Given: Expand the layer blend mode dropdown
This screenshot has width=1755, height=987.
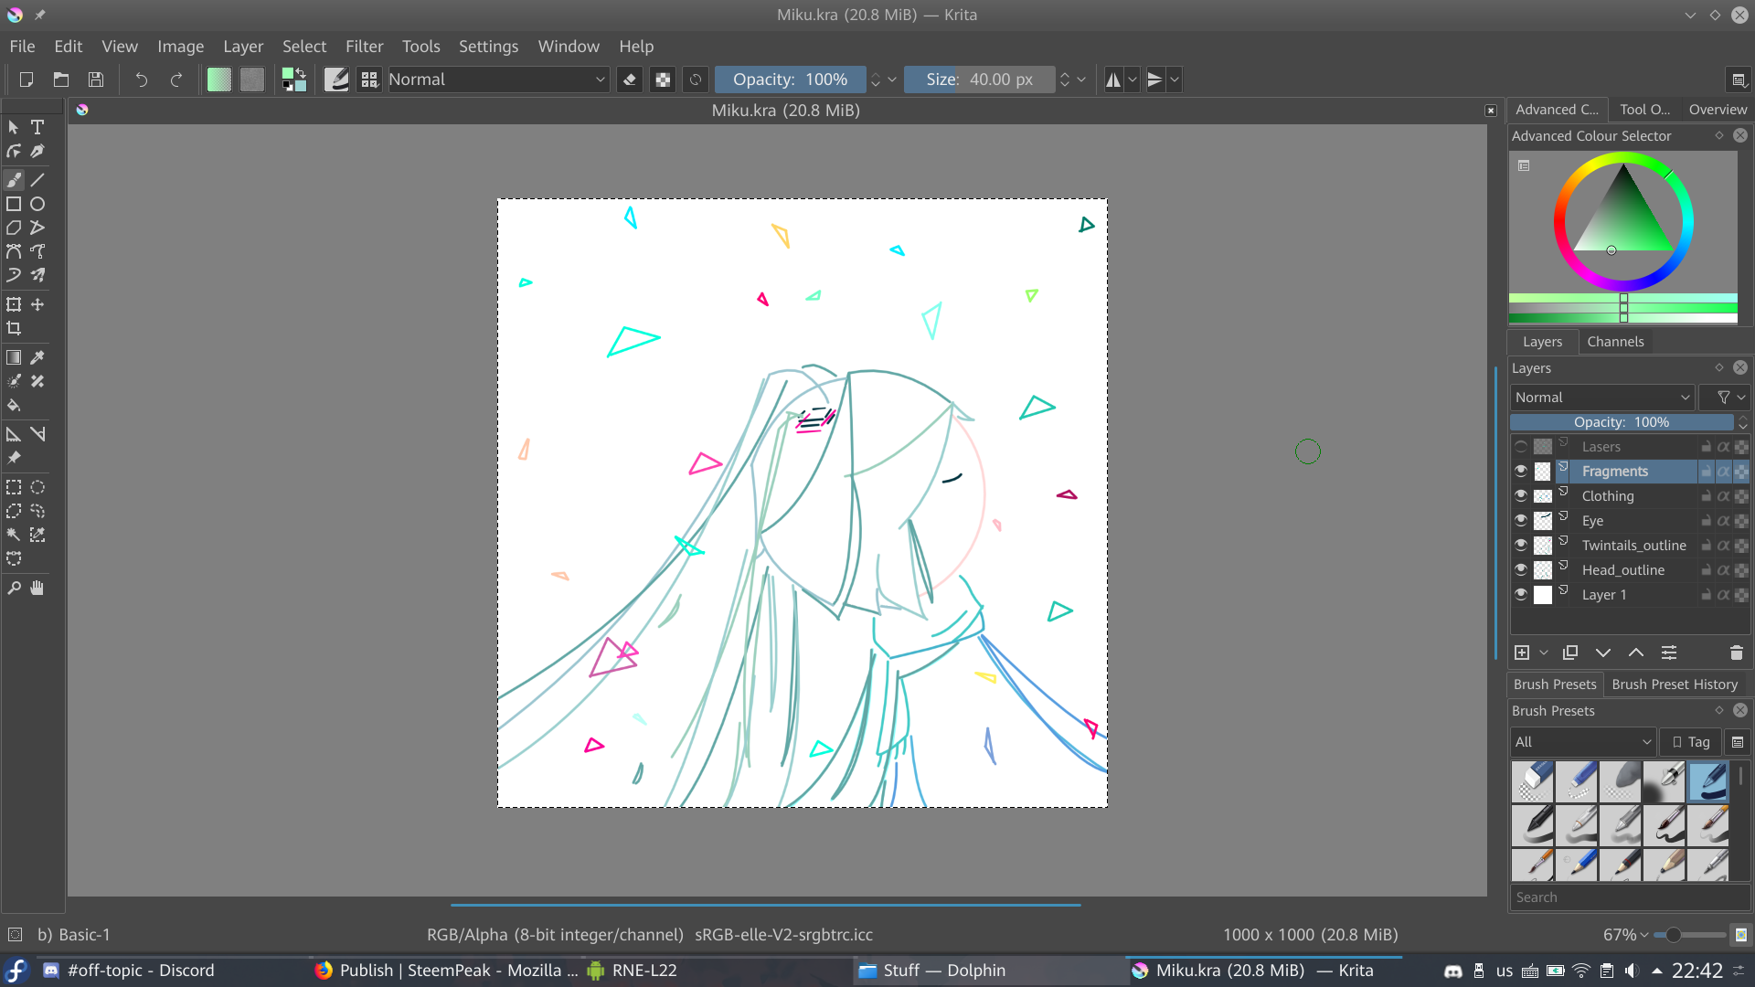Looking at the screenshot, I should 1602,398.
